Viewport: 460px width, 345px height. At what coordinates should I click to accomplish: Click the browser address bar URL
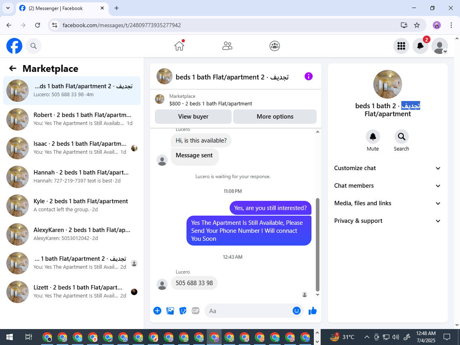(x=121, y=25)
